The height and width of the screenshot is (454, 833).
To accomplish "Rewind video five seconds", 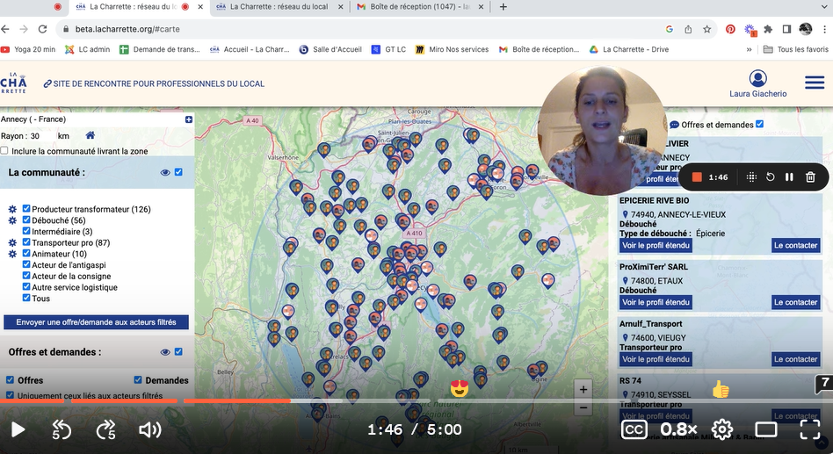I will click(x=62, y=429).
